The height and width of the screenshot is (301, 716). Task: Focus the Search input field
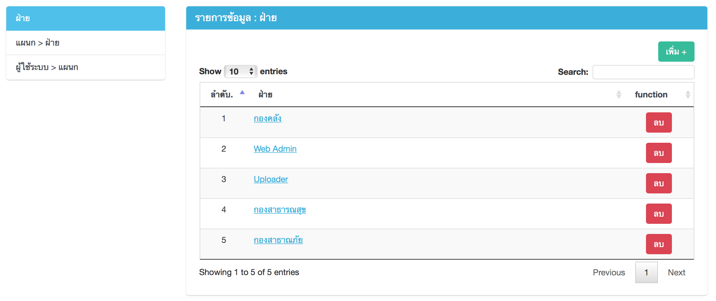tap(643, 72)
